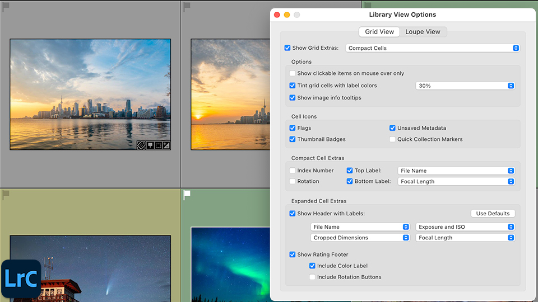
Task: Switch to the Grid View tab
Action: [x=379, y=31]
